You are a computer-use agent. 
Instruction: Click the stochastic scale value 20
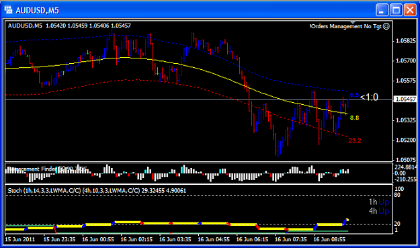coord(397,224)
